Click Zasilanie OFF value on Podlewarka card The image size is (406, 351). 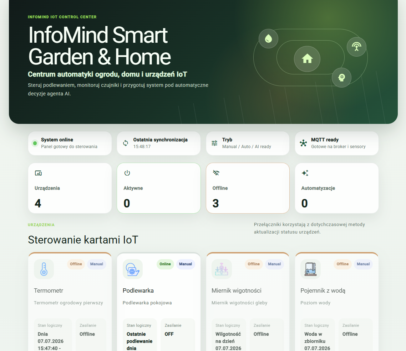[x=169, y=334]
